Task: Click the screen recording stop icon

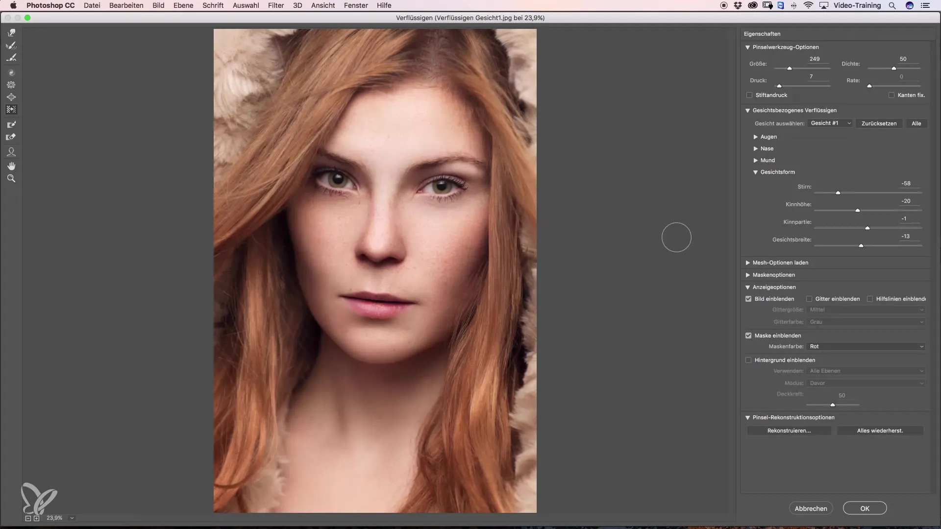Action: pos(724,5)
